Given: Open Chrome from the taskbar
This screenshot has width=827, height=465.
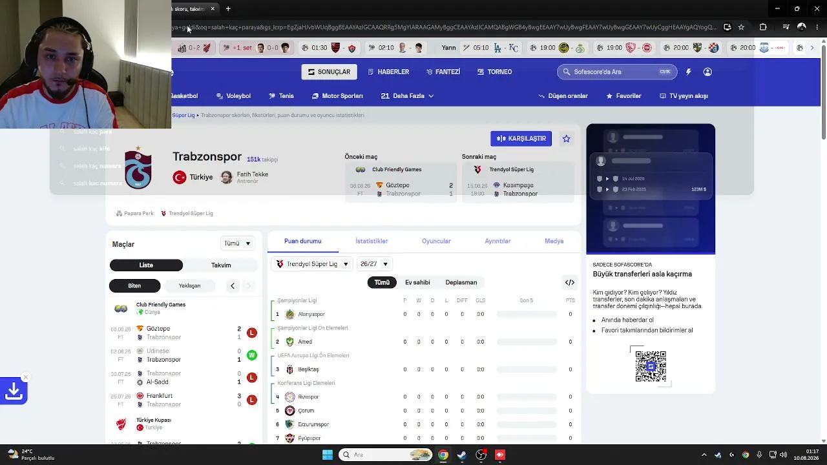Looking at the screenshot, I should click(x=443, y=455).
